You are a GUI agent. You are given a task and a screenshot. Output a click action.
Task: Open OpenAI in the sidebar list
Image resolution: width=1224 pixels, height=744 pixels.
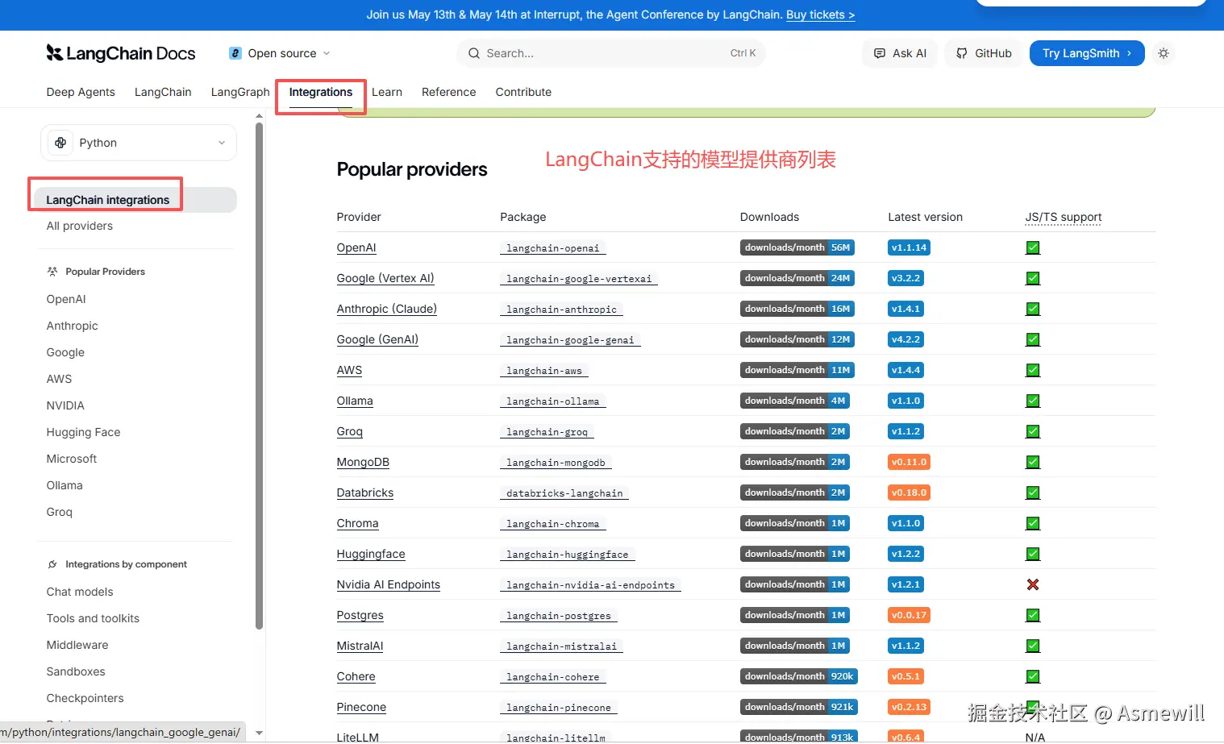(66, 299)
